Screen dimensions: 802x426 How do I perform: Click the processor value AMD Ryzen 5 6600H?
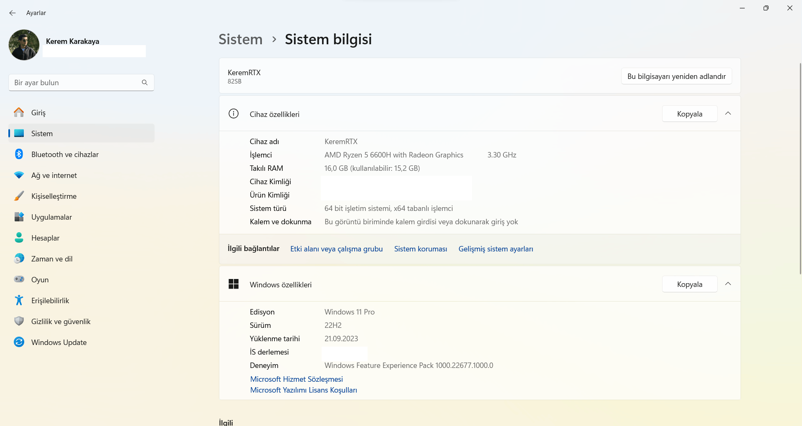pos(394,155)
